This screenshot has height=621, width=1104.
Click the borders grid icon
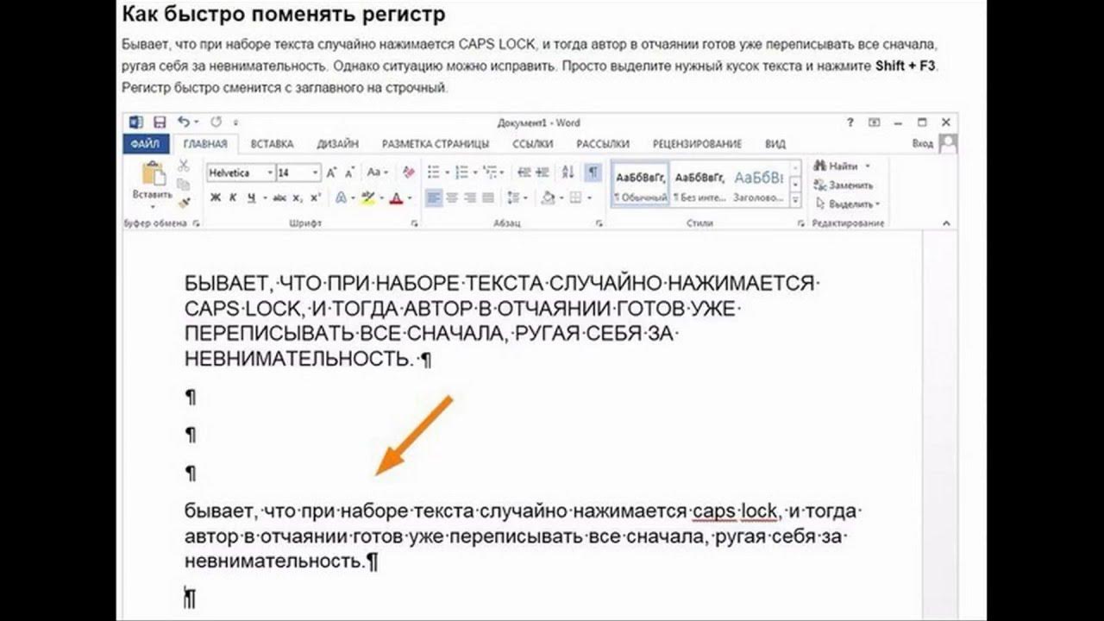coord(575,198)
